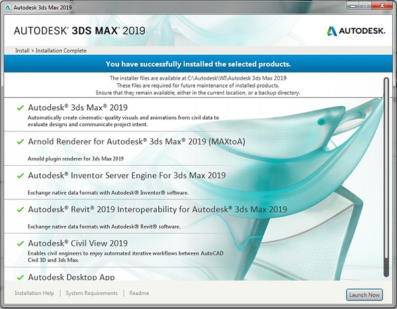Select Arnold Renderer for 3ds Max 2019 (MAXtoA) title
397x309 pixels.
[x=136, y=141]
